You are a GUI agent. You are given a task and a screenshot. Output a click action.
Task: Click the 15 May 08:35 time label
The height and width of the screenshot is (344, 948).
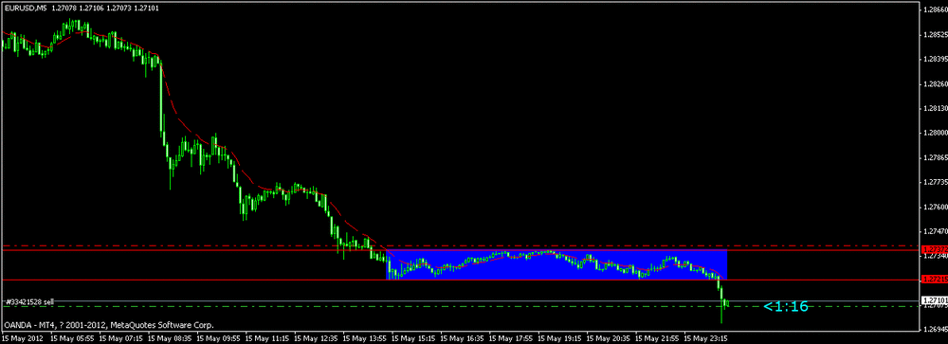pyautogui.click(x=169, y=339)
